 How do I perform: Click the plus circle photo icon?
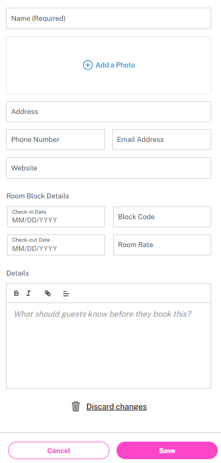(88, 65)
